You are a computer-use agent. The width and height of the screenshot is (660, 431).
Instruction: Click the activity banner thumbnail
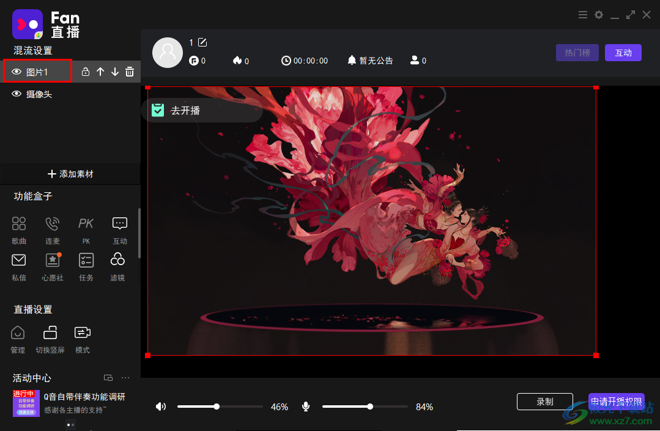coord(26,403)
